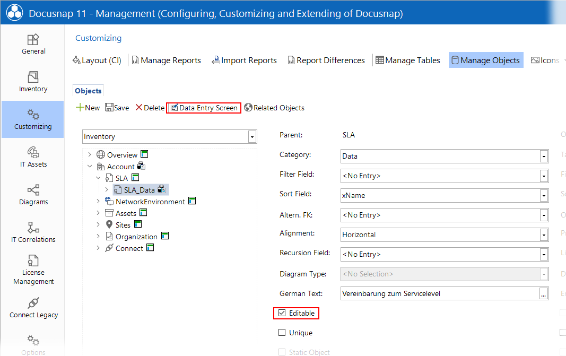Open Related Objects globe icon
566x356 pixels.
(x=248, y=108)
